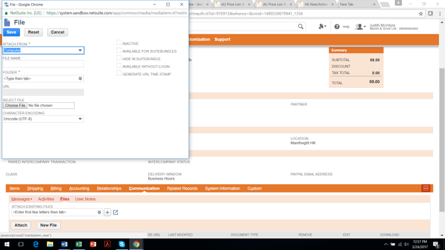
Task: Open the Accounting subtab
Action: (x=79, y=189)
